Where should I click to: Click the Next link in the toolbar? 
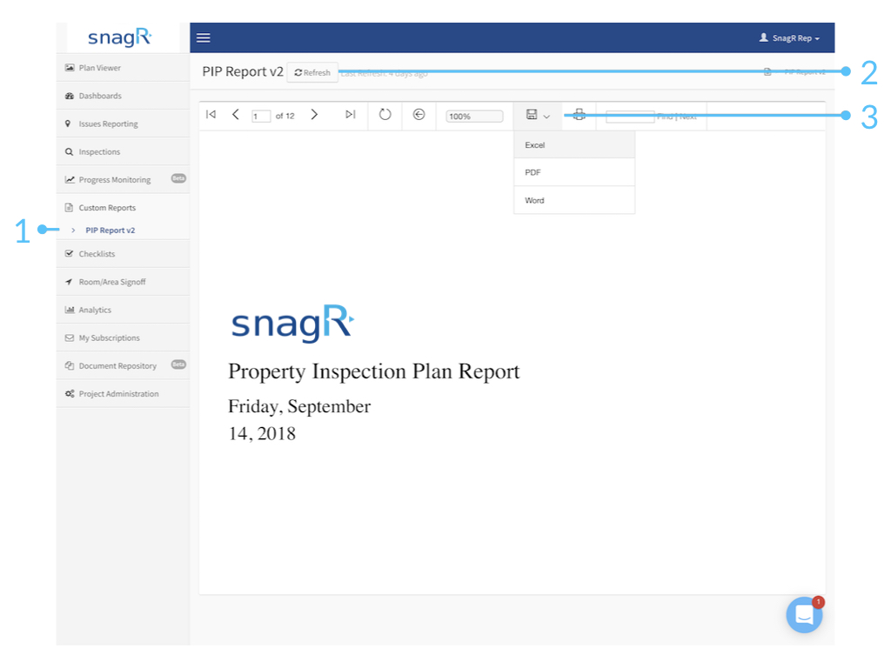(688, 117)
